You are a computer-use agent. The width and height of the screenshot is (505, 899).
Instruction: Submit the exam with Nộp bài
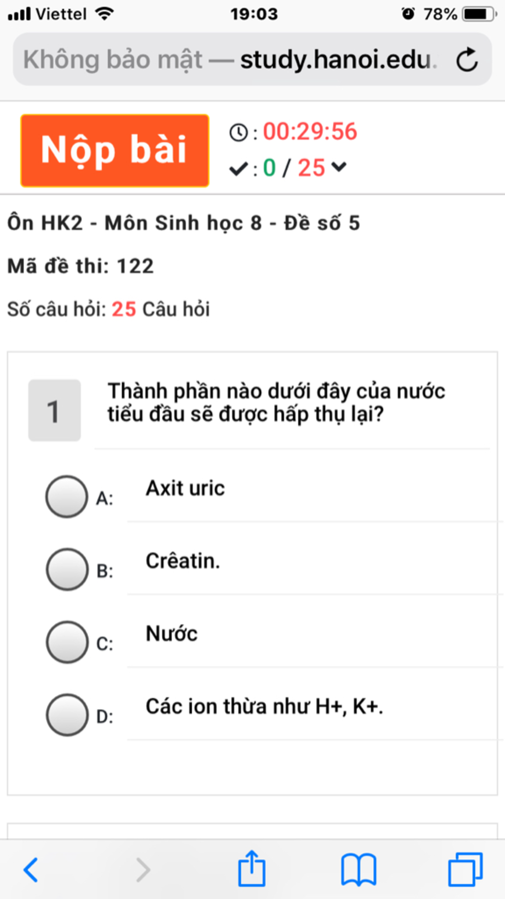pos(115,151)
